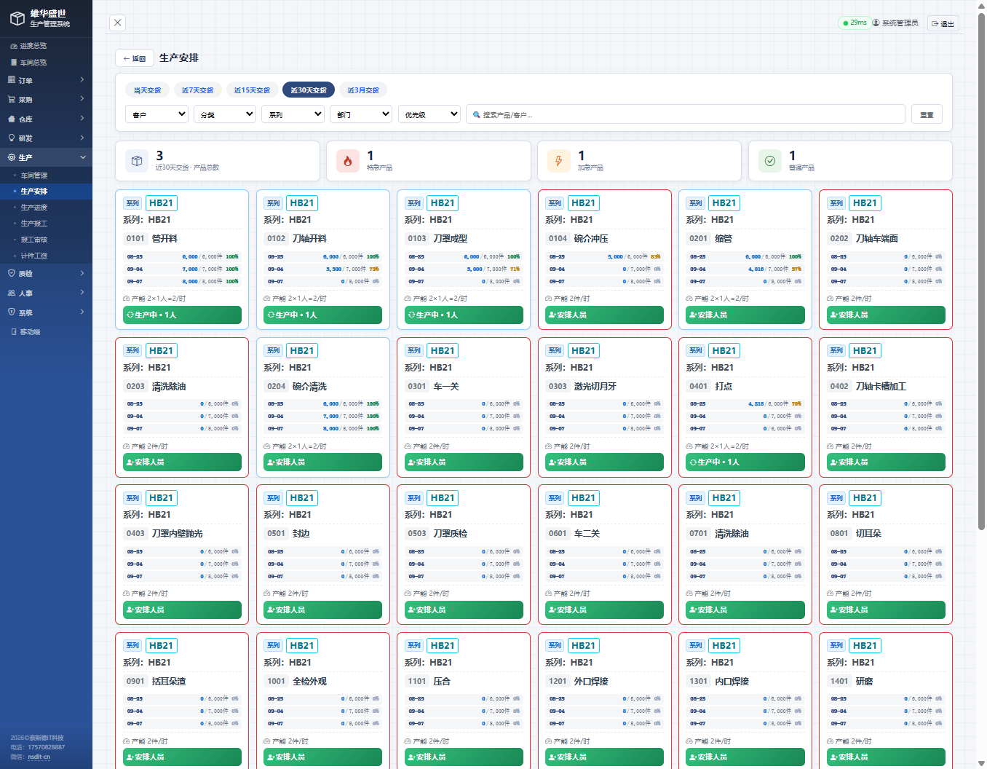Close the panel with the X icon
Viewport: 987px width, 769px height.
tap(118, 23)
